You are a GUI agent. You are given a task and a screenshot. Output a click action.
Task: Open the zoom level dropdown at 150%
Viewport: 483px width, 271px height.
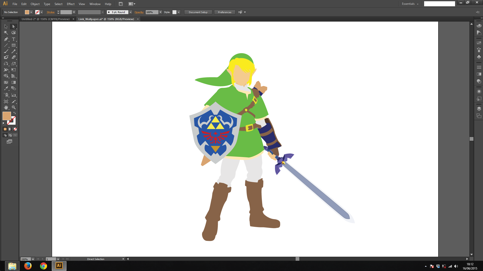click(x=33, y=259)
